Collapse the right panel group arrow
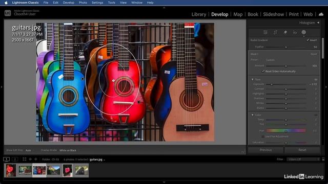This screenshot has width=328, height=184. coord(326,87)
